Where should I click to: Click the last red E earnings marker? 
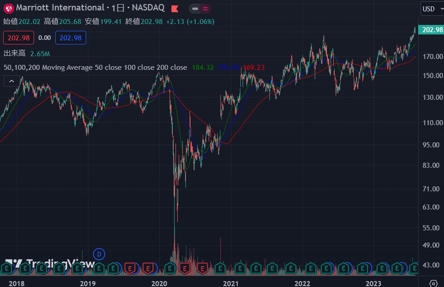point(202,268)
